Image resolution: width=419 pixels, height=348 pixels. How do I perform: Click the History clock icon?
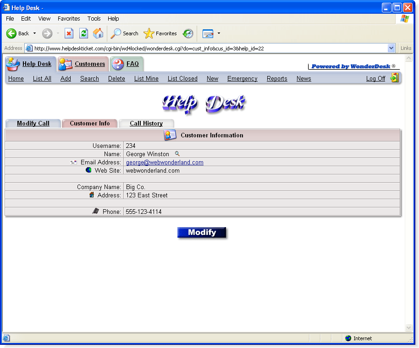[188, 33]
